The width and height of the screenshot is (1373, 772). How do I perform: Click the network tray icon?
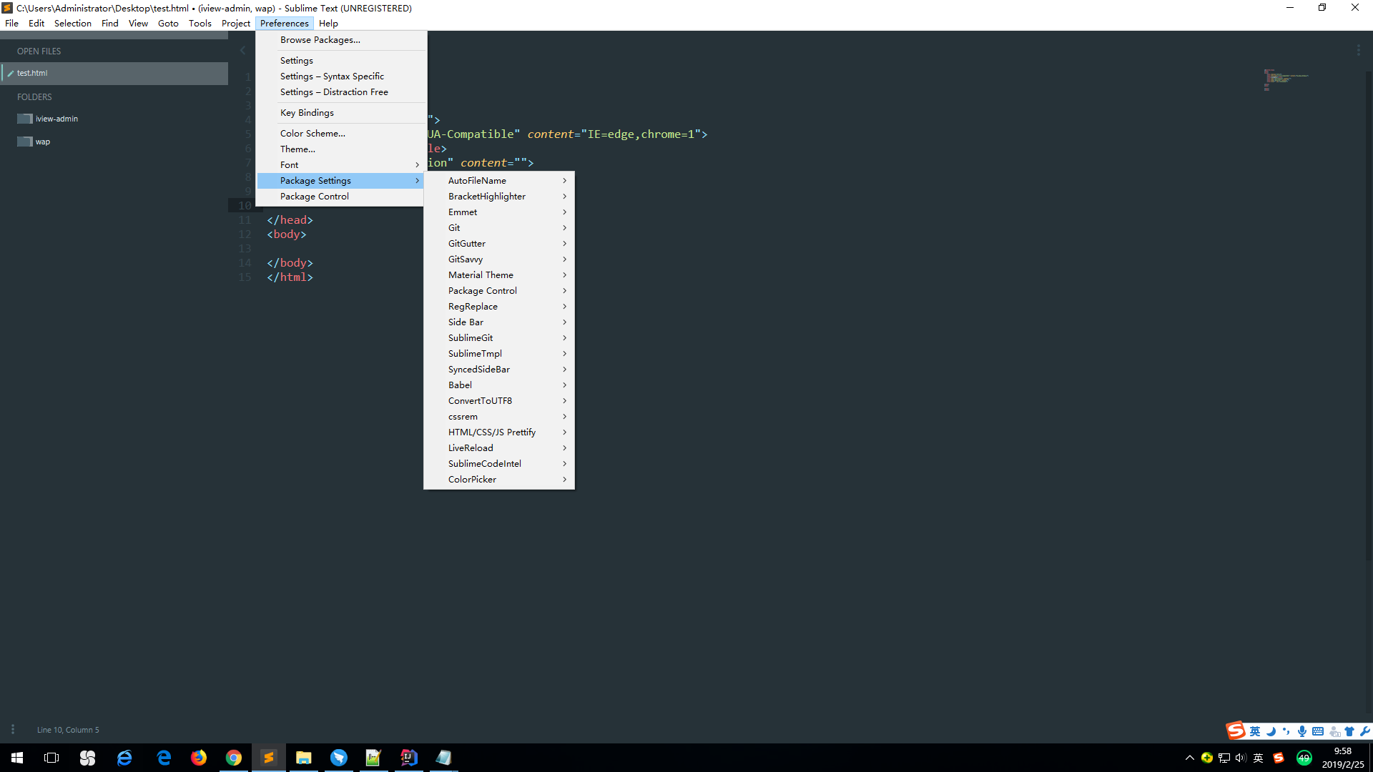click(x=1224, y=758)
